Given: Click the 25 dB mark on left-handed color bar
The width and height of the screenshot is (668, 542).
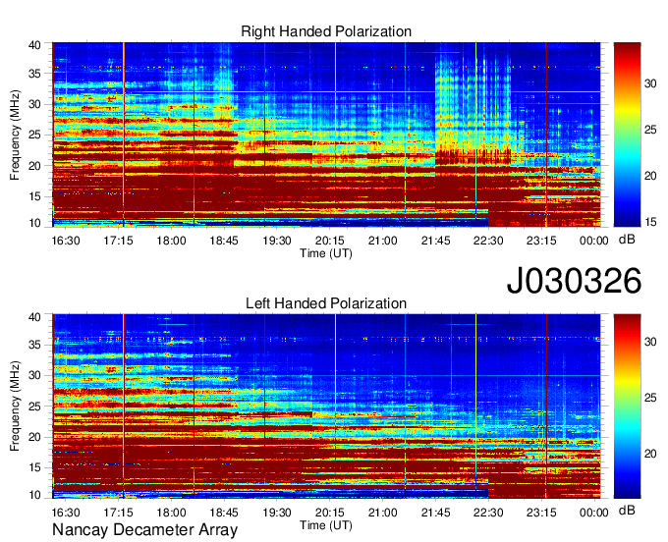Looking at the screenshot, I should [650, 398].
